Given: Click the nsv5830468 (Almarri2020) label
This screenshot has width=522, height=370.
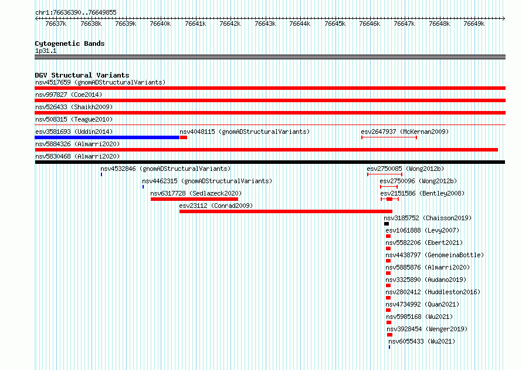Looking at the screenshot, I should click(x=77, y=156).
